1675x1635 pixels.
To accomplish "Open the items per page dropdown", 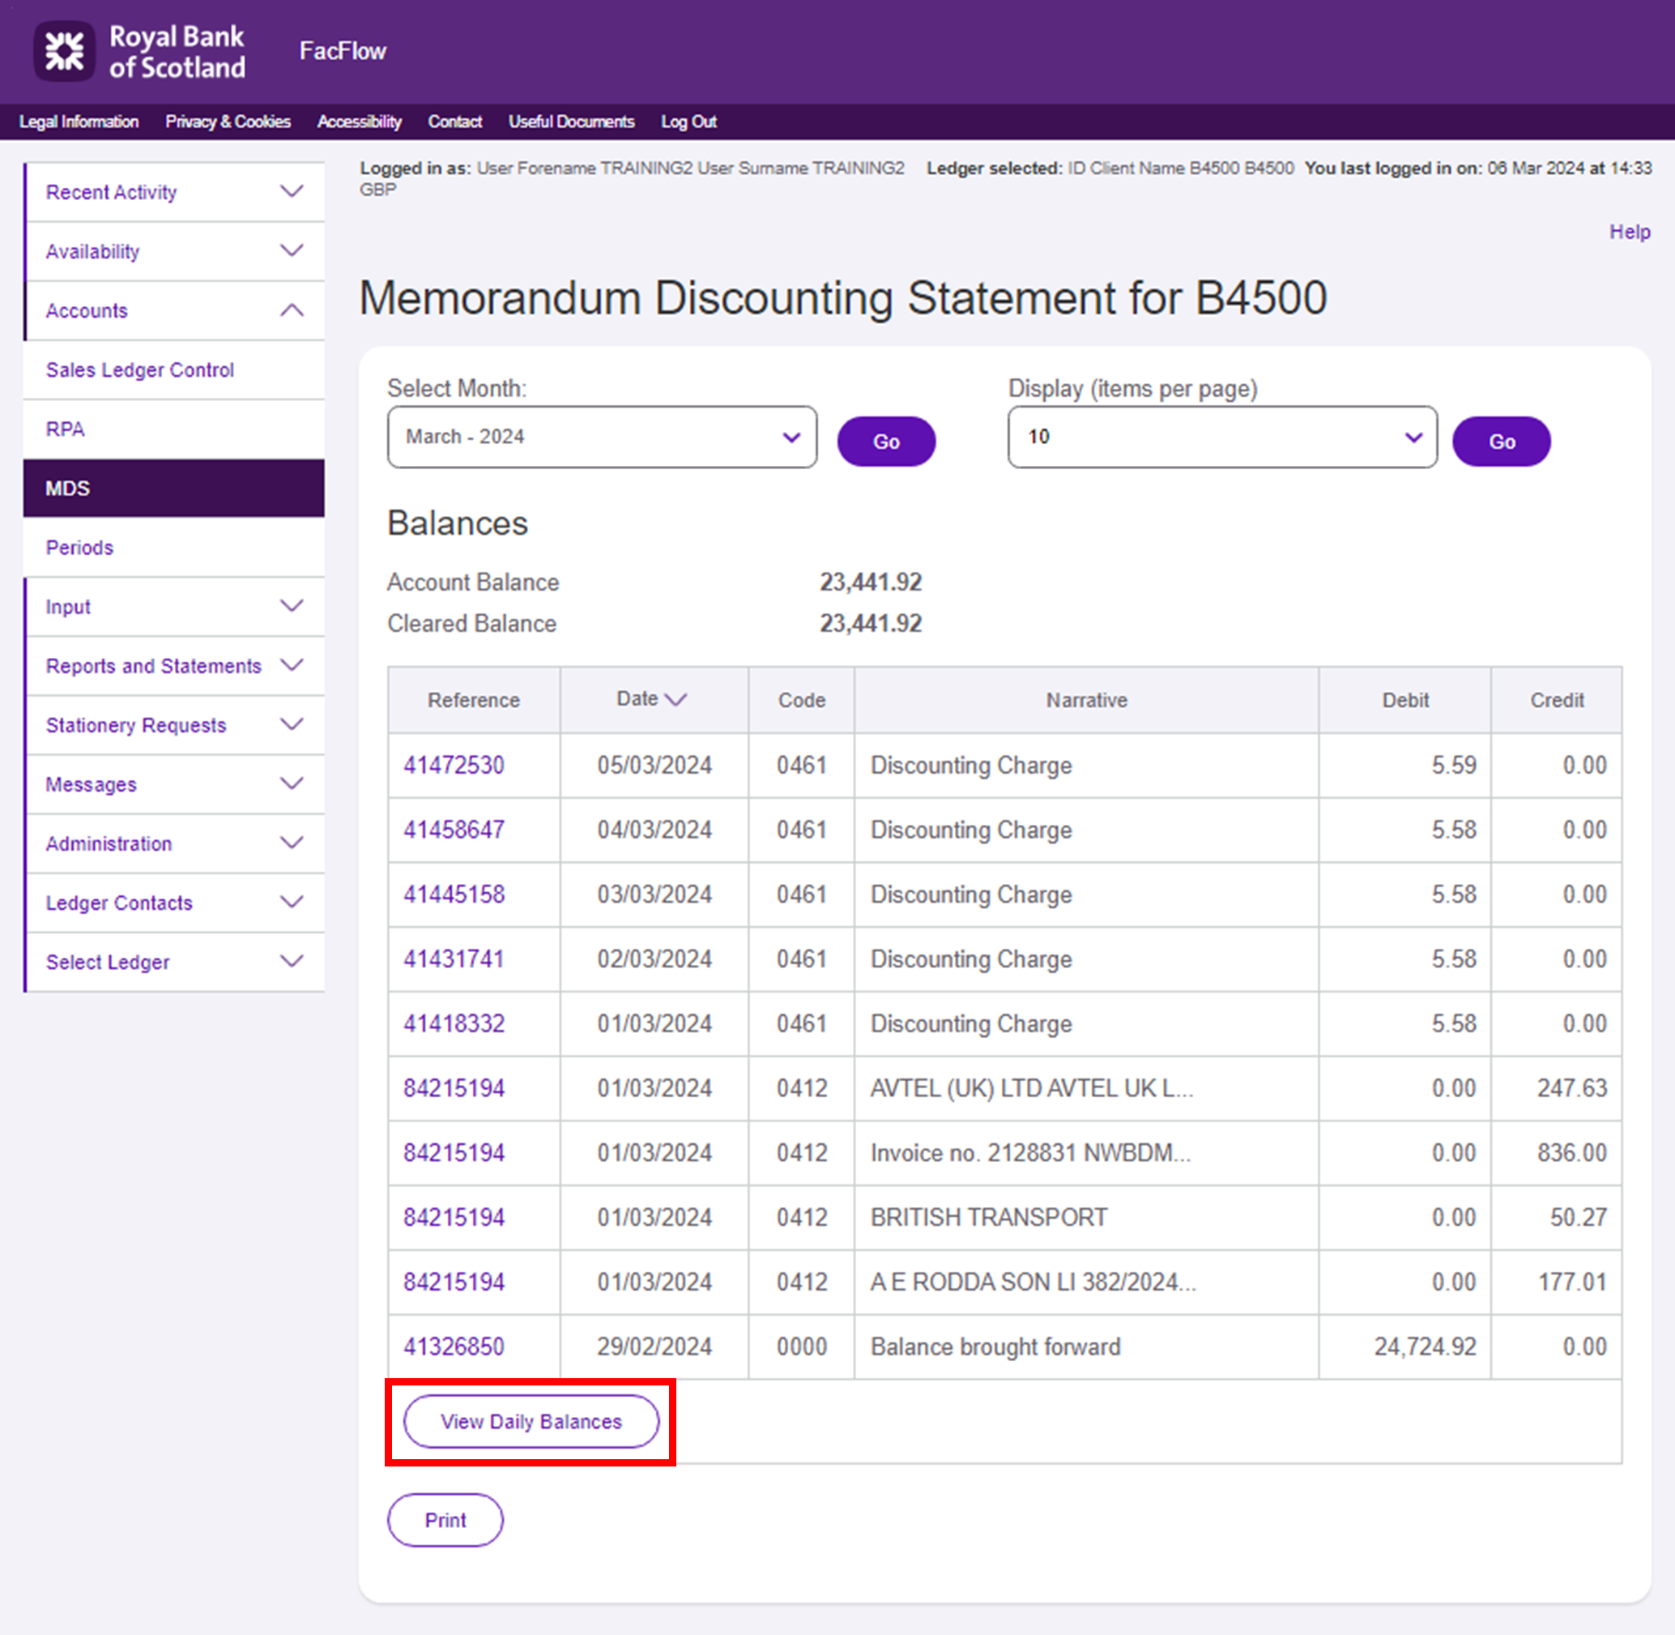I will point(1221,437).
